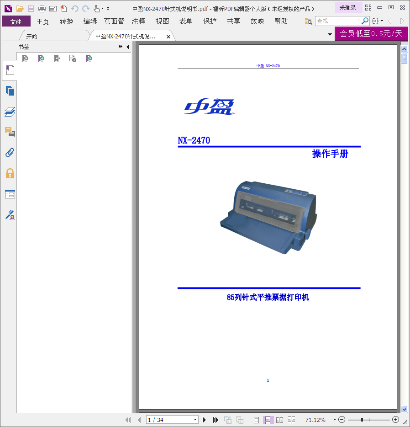
Task: Go to next page arrow
Action: pos(205,420)
